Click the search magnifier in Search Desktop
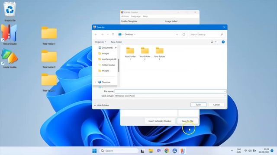Viewport: 277px width, 155px height. click(222, 34)
